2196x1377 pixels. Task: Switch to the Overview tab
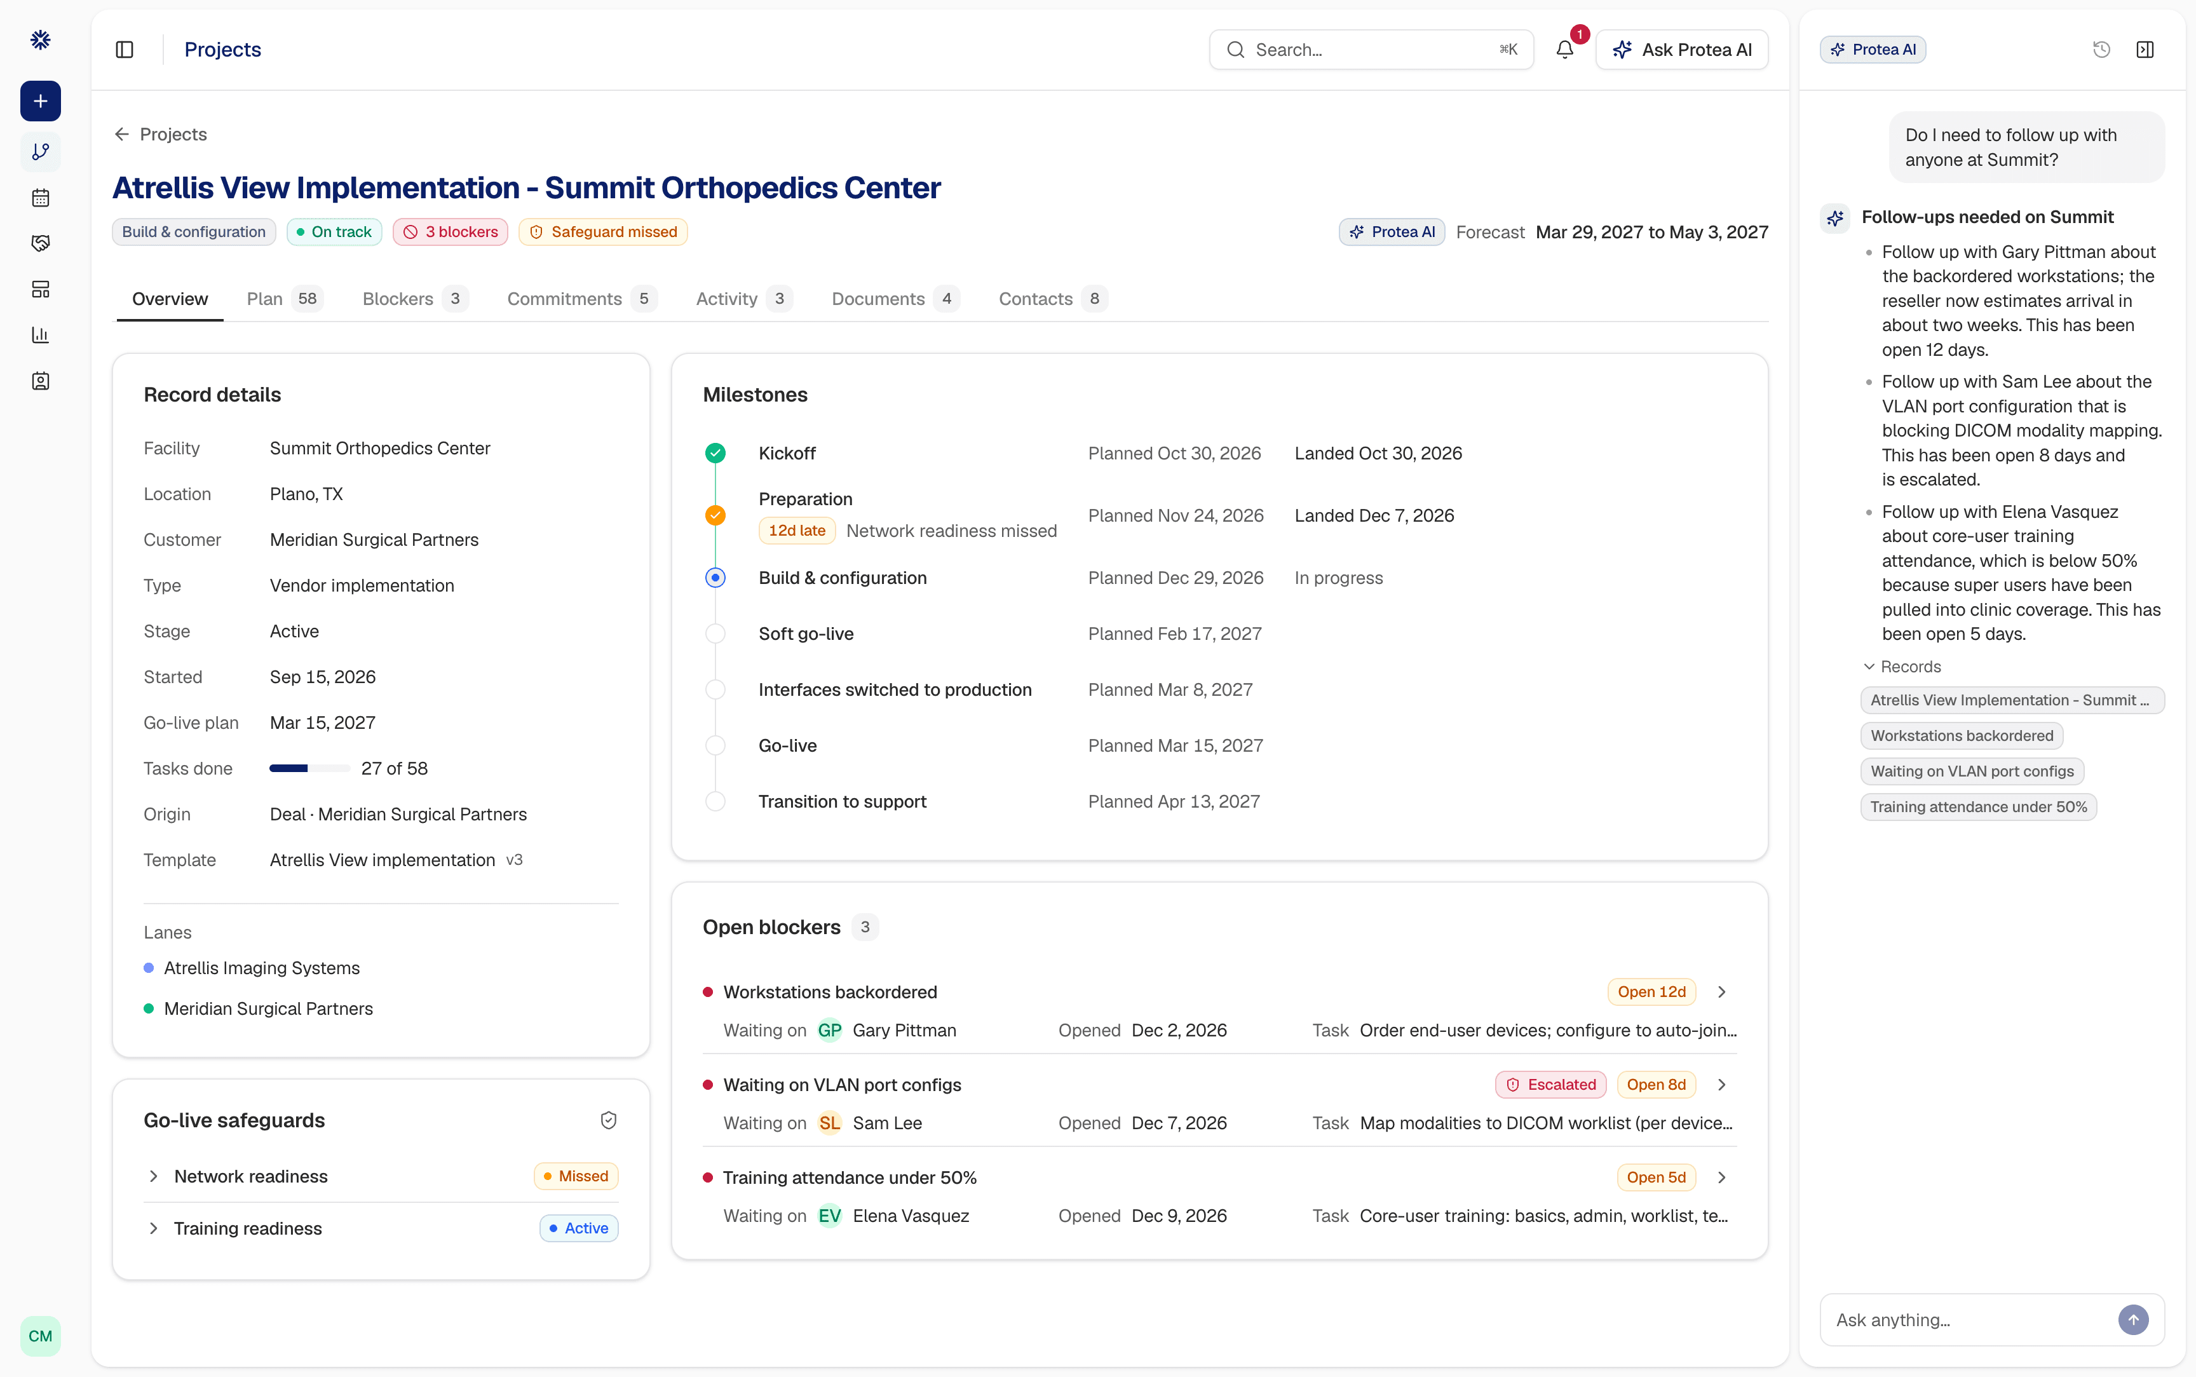170,299
